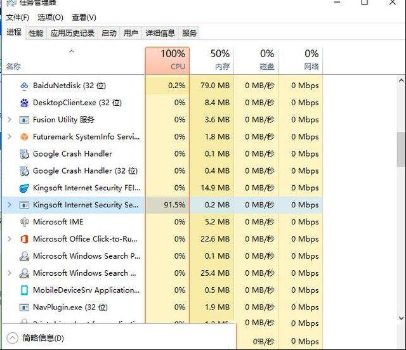Click the 8.4 MB memory value
Screen dimensions: 406x350
[217, 103]
